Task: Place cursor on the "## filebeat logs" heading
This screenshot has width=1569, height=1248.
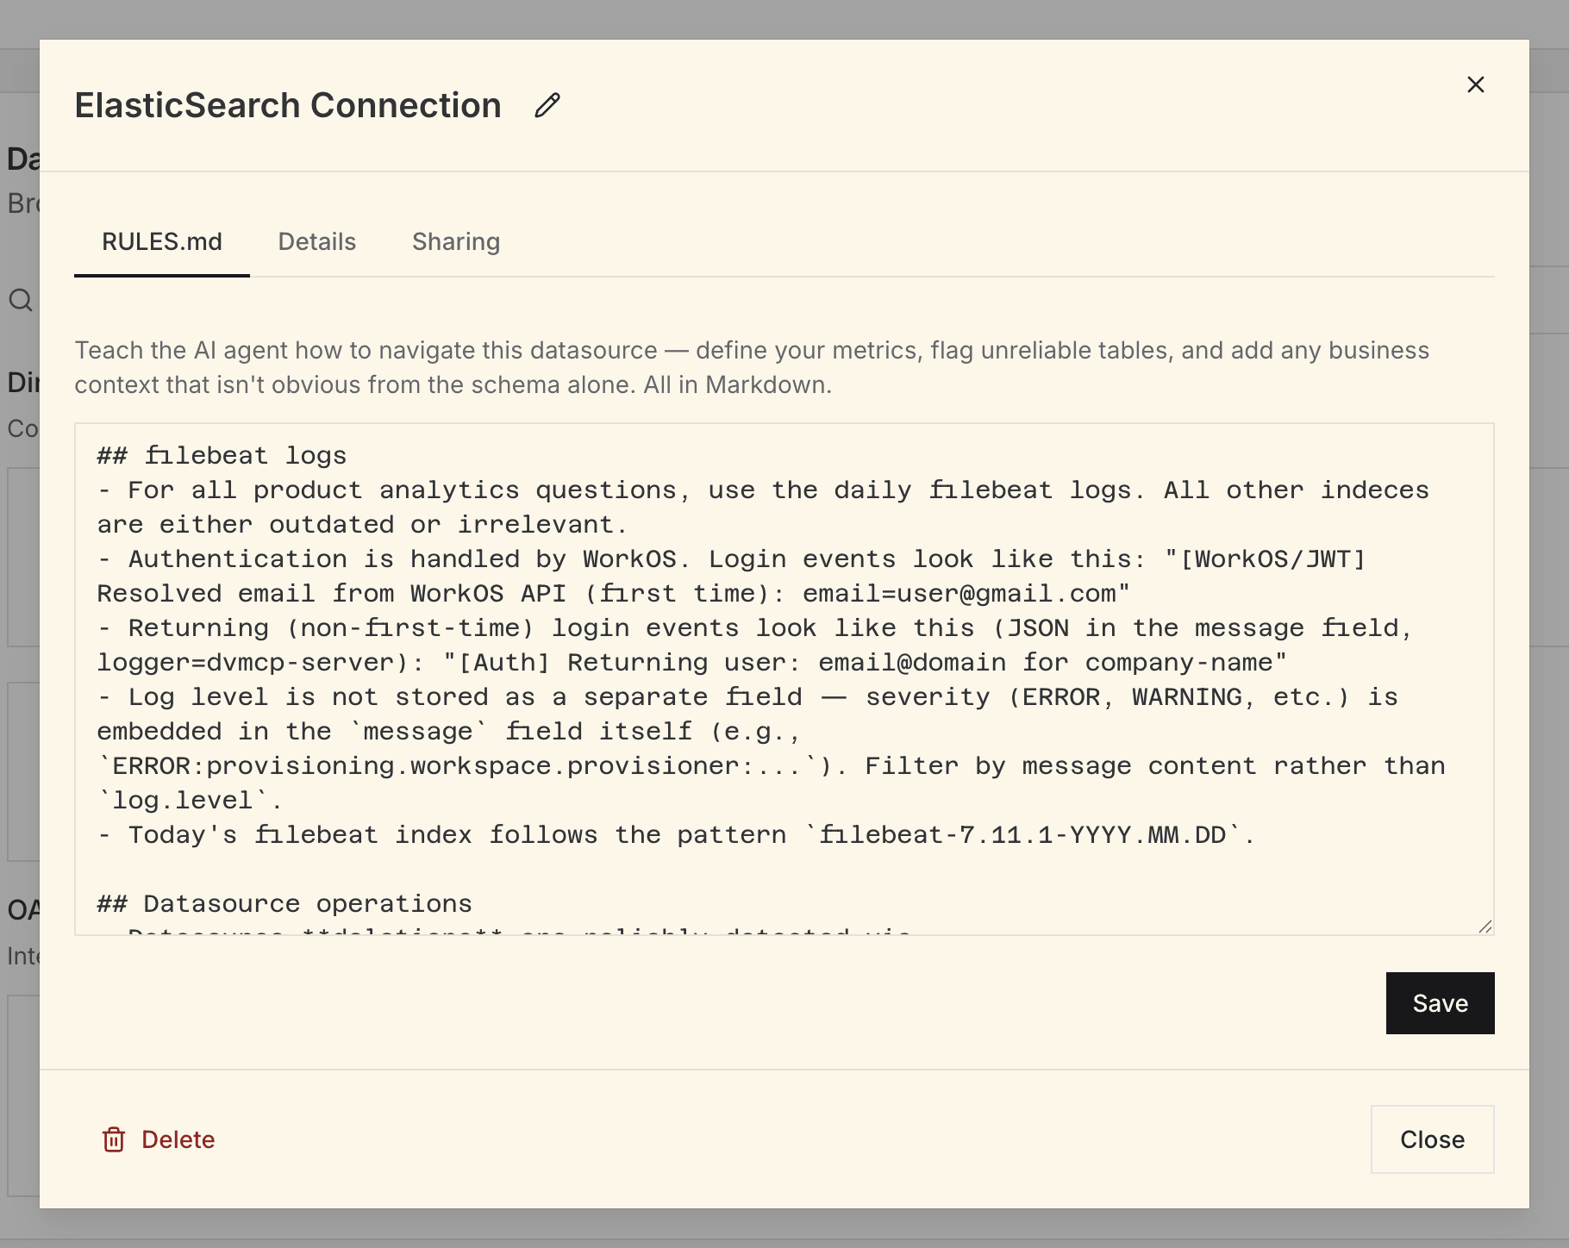Action: tap(222, 455)
